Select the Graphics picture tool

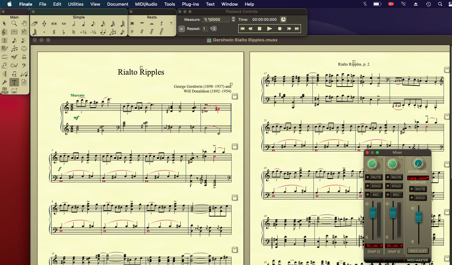14,91
